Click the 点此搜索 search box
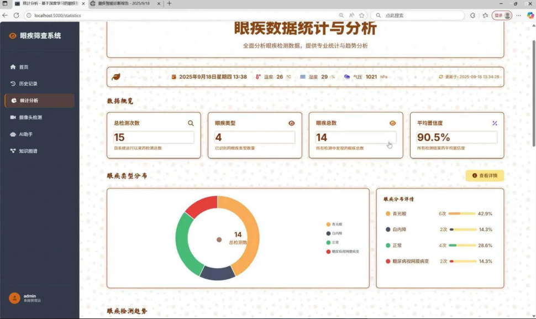Viewport: 536px width, 319px height. tap(418, 15)
